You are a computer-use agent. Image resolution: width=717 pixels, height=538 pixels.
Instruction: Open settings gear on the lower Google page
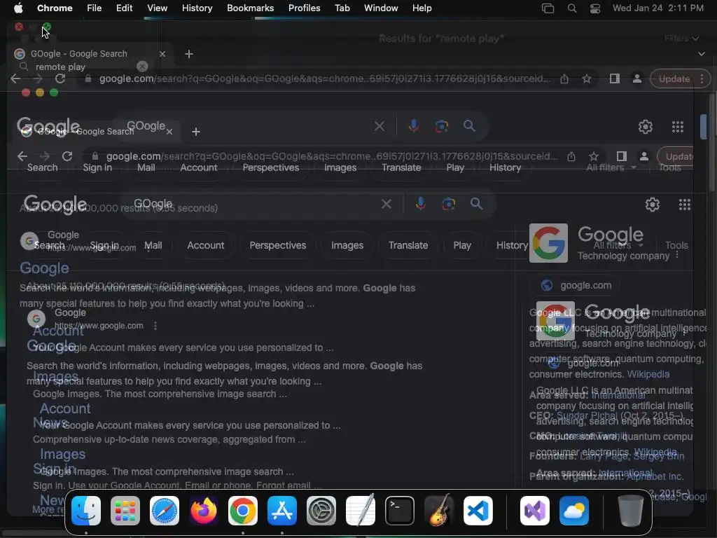point(652,205)
